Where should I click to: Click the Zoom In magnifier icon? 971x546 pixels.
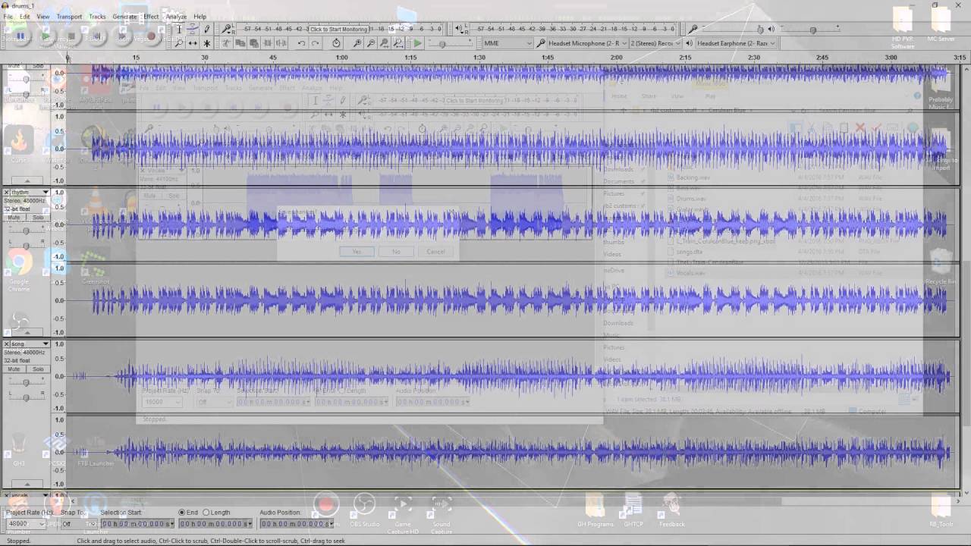click(x=357, y=43)
